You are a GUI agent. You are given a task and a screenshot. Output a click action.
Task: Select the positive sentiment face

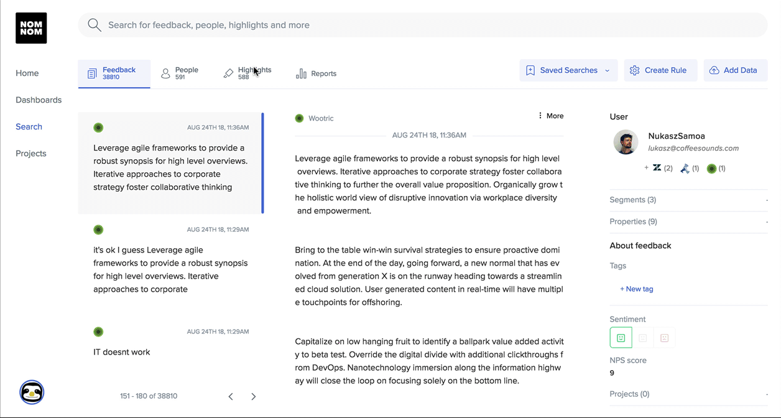point(621,338)
